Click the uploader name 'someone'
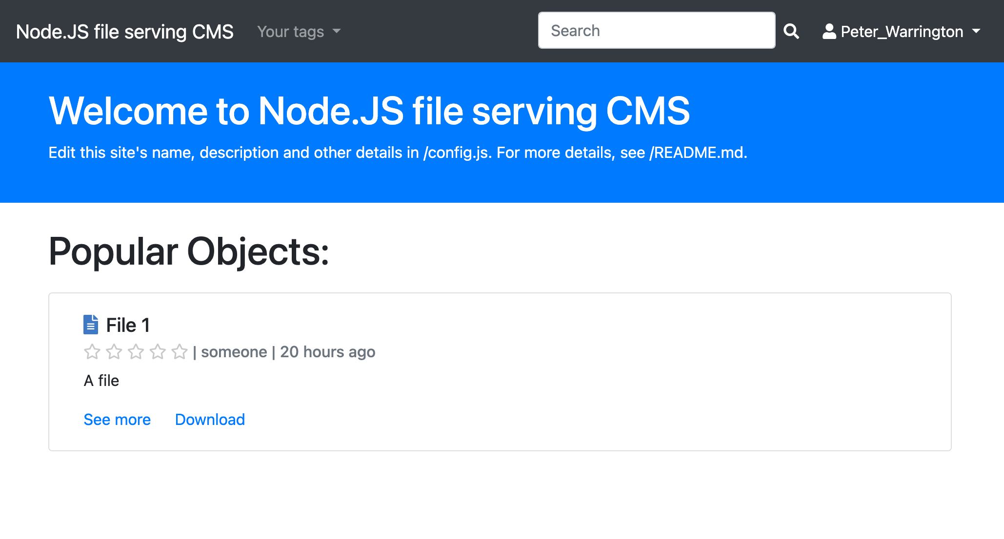This screenshot has width=1004, height=539. click(x=234, y=352)
